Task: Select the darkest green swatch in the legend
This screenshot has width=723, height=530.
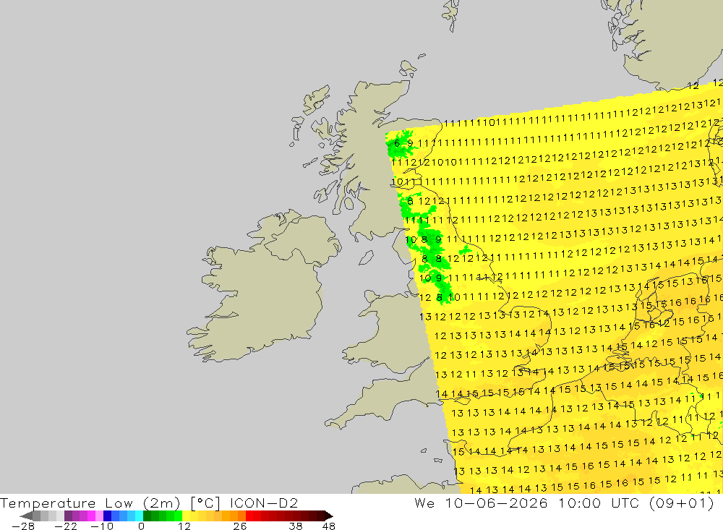Action: point(147,516)
